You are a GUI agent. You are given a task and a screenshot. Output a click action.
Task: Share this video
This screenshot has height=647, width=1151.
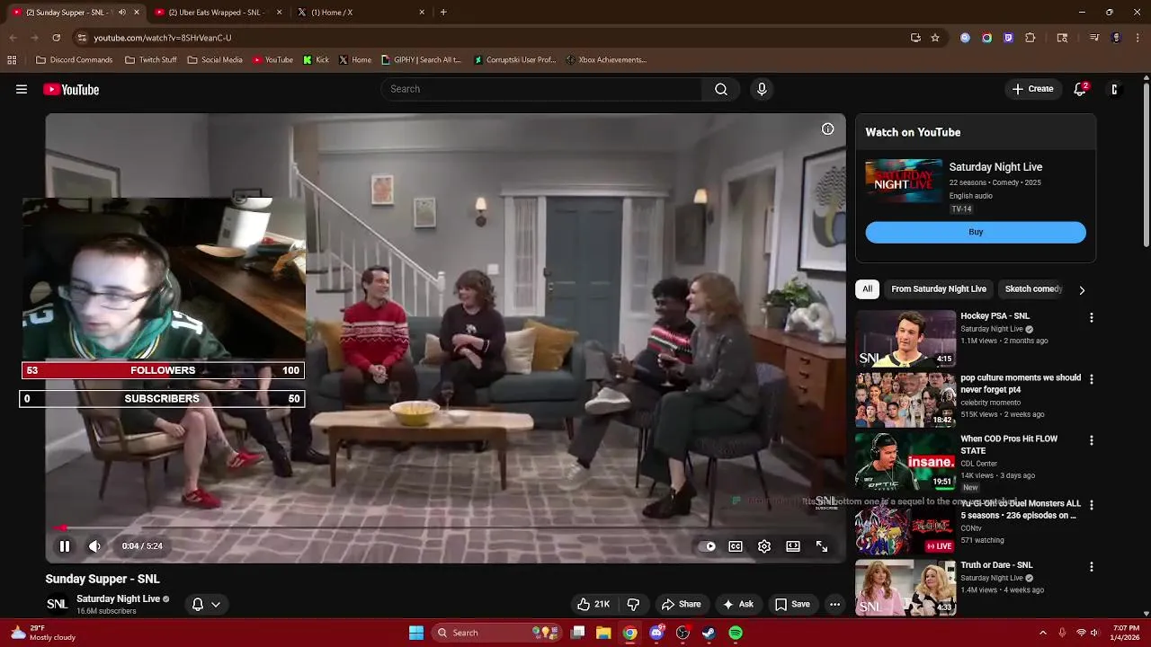tap(681, 604)
